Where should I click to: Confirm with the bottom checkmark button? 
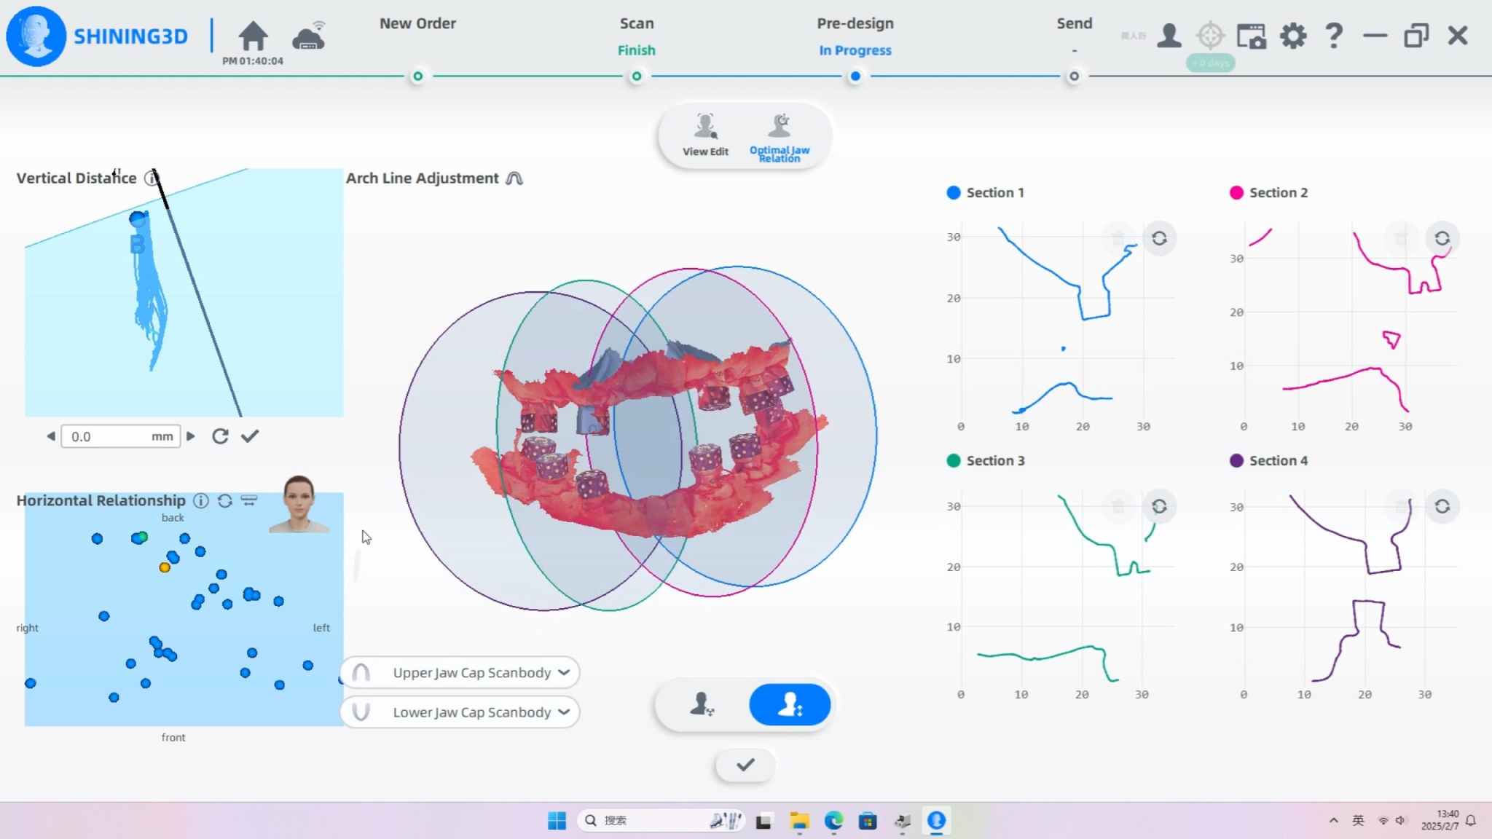pyautogui.click(x=745, y=765)
